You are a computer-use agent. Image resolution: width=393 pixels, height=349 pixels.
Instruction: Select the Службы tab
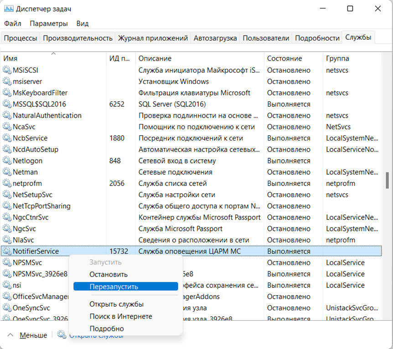tap(358, 37)
